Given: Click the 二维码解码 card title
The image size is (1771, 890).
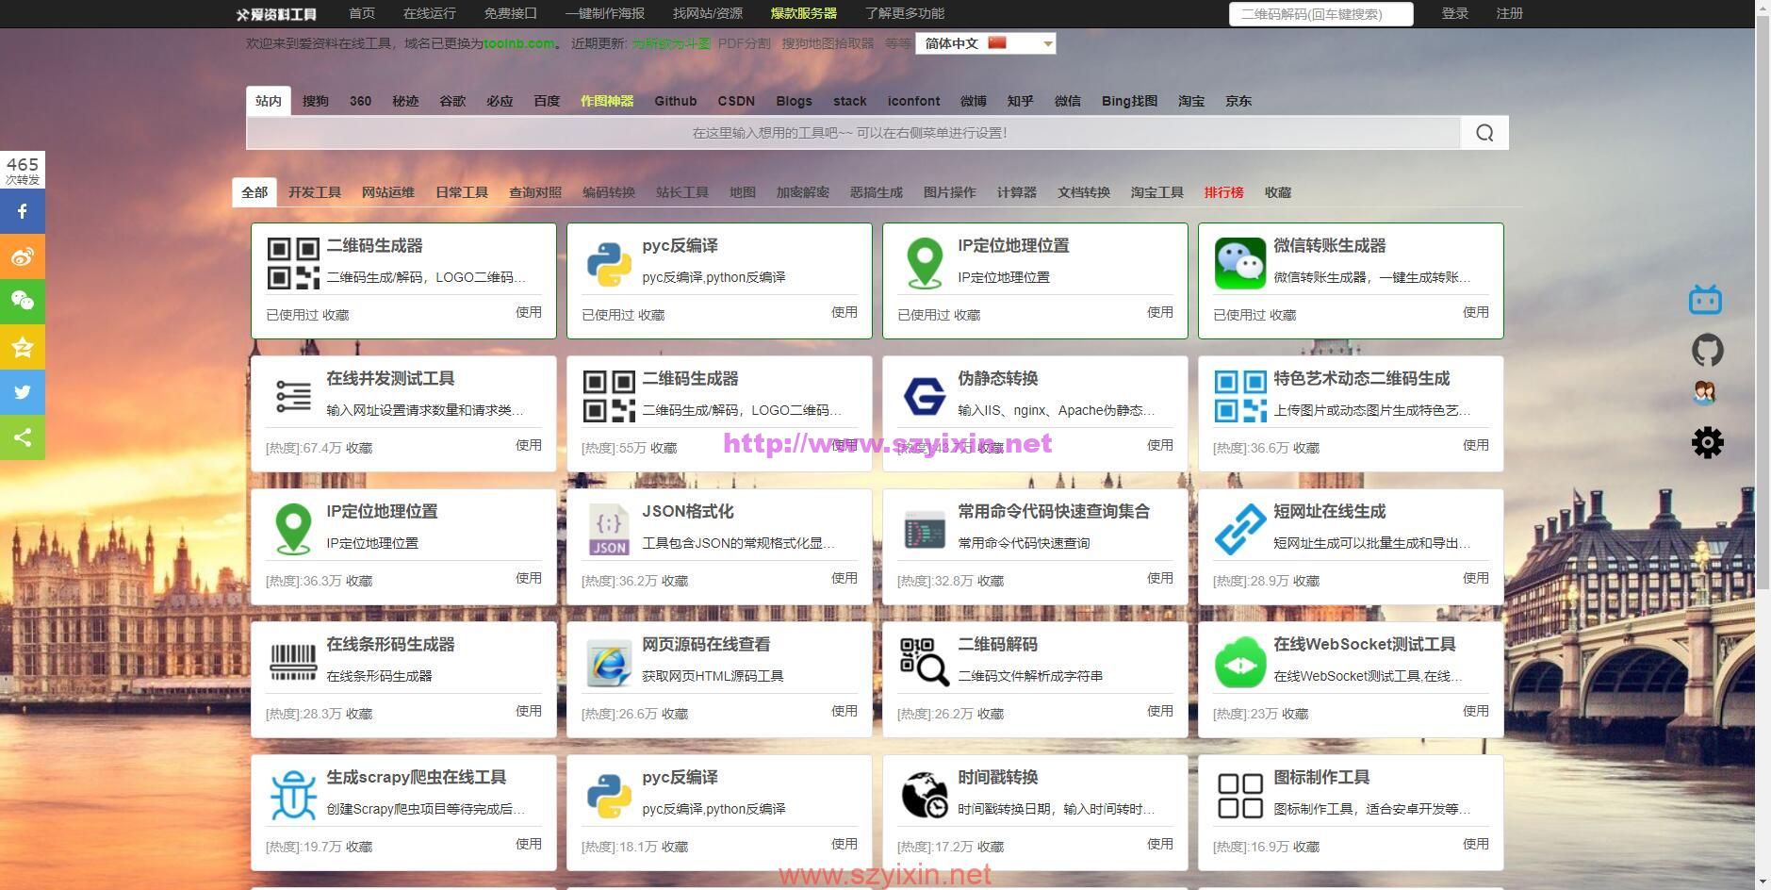Looking at the screenshot, I should (997, 644).
